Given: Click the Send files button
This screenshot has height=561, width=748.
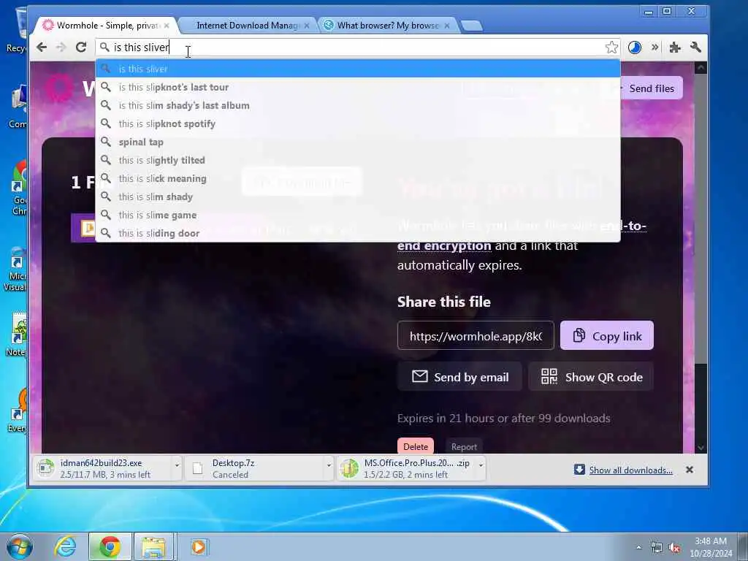Looking at the screenshot, I should [651, 88].
